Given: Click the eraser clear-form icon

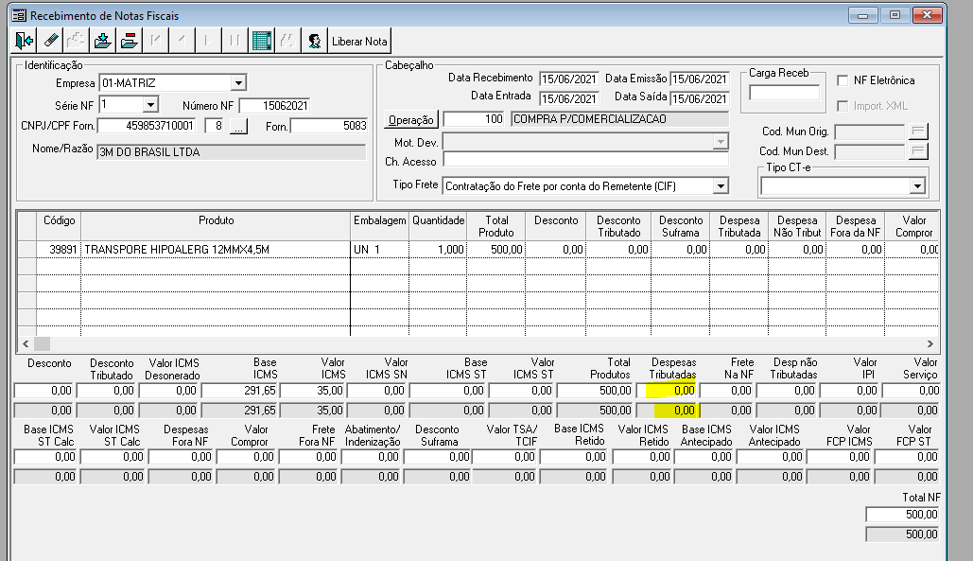Looking at the screenshot, I should tap(50, 41).
